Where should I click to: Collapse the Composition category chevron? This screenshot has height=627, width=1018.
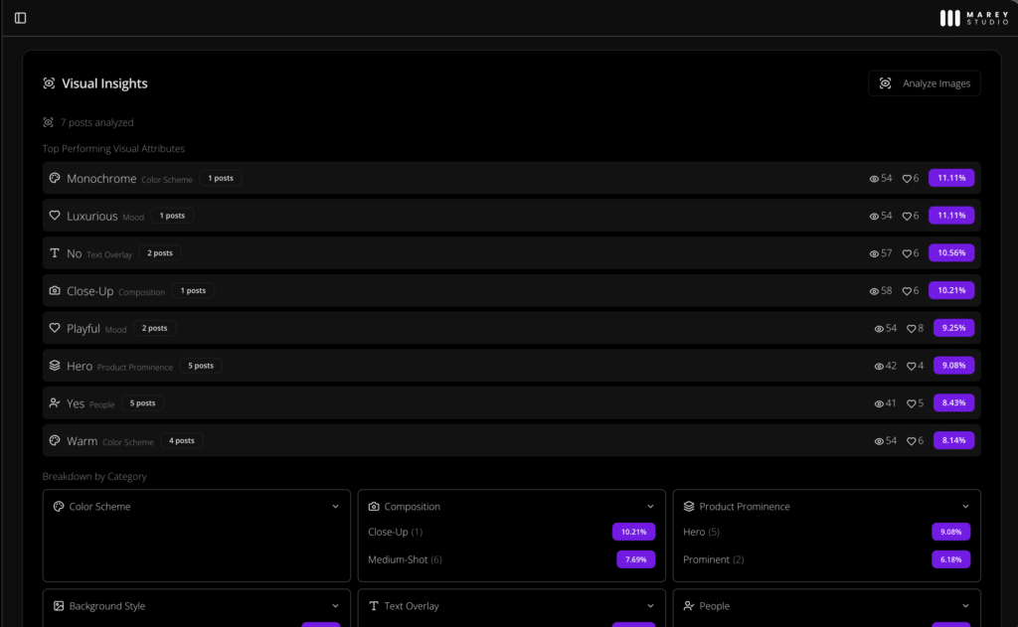(650, 507)
